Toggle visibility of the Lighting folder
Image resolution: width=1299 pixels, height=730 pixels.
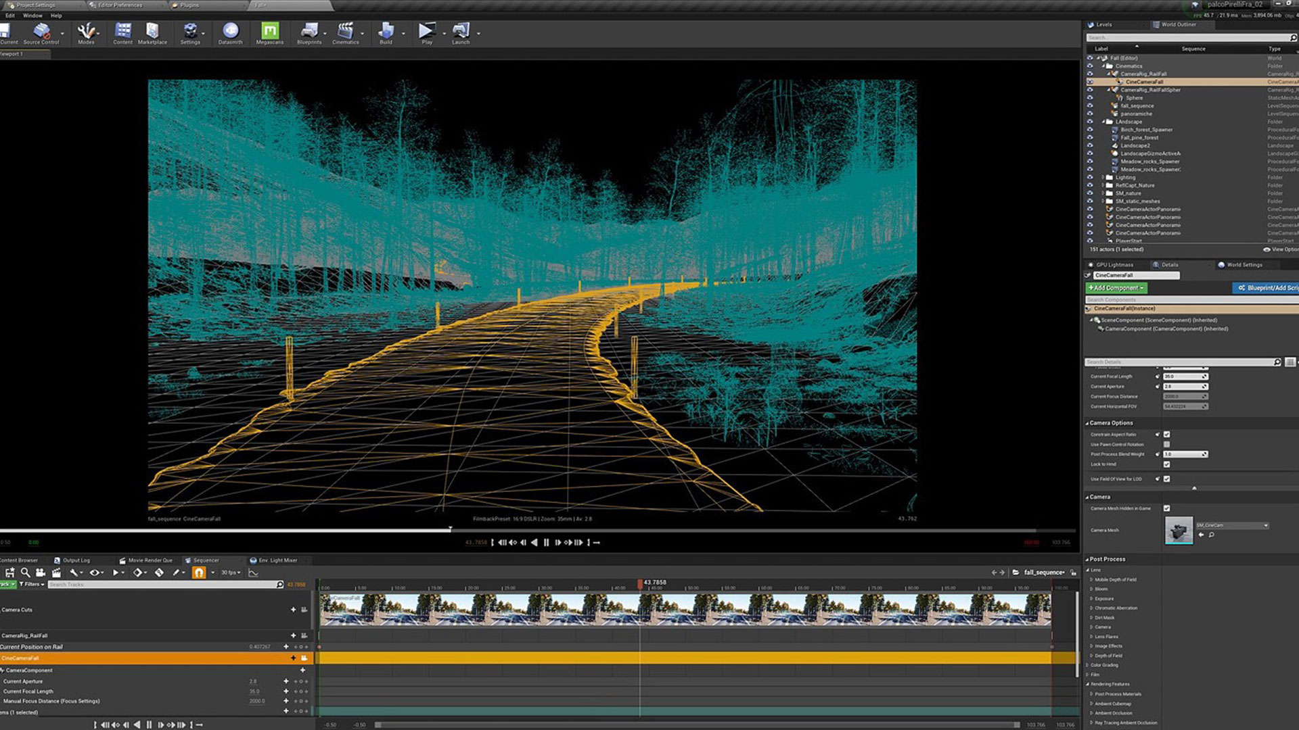(1090, 178)
